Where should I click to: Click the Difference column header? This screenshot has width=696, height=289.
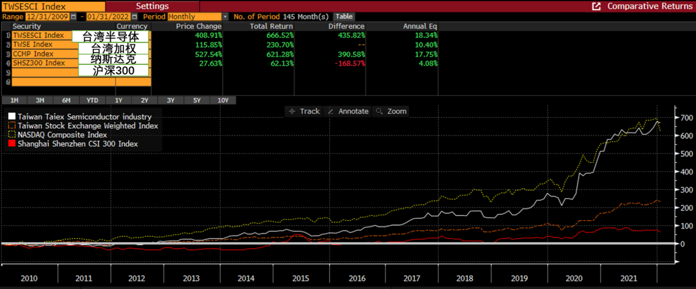pos(346,26)
